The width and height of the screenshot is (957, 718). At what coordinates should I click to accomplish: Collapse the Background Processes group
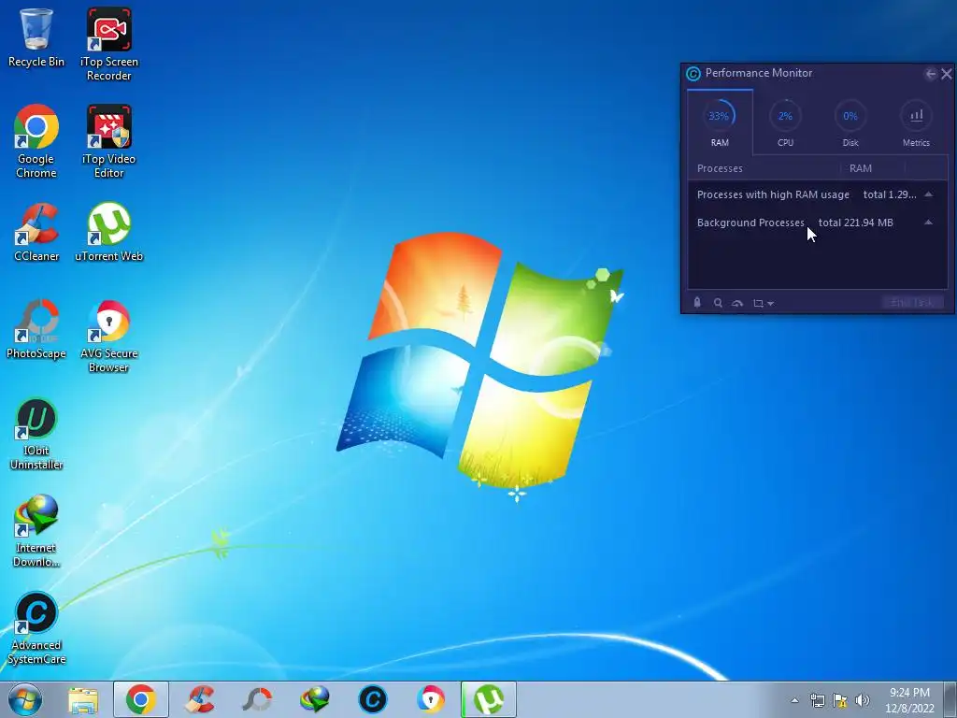[x=928, y=223]
